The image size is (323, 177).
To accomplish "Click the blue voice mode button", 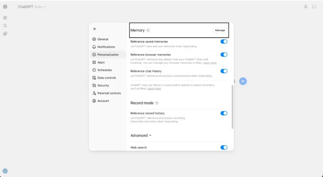I will click(x=243, y=81).
